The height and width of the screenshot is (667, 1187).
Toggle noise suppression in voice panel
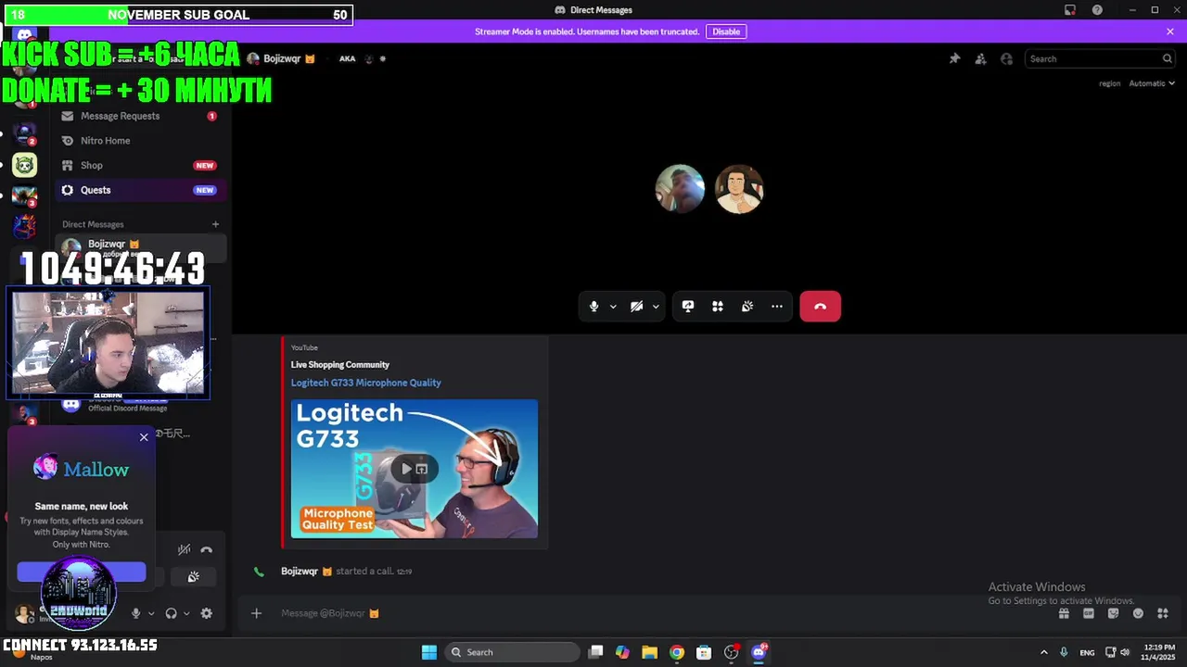185,550
